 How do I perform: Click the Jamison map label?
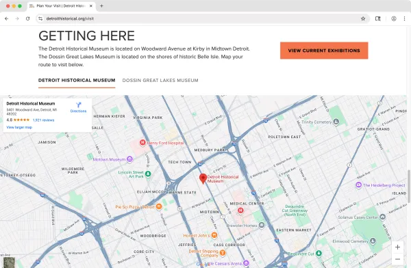47,142
